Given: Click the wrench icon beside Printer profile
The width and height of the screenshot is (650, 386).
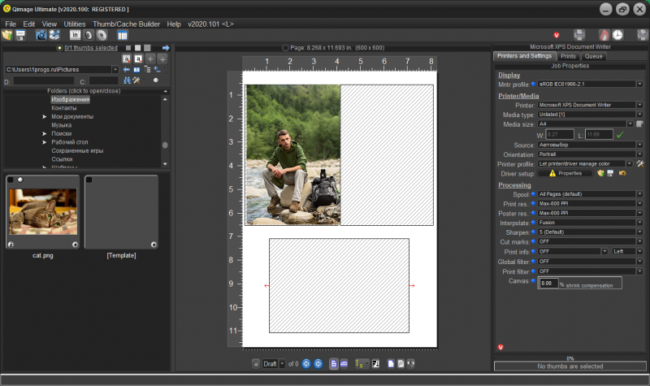Looking at the screenshot, I should (x=639, y=163).
